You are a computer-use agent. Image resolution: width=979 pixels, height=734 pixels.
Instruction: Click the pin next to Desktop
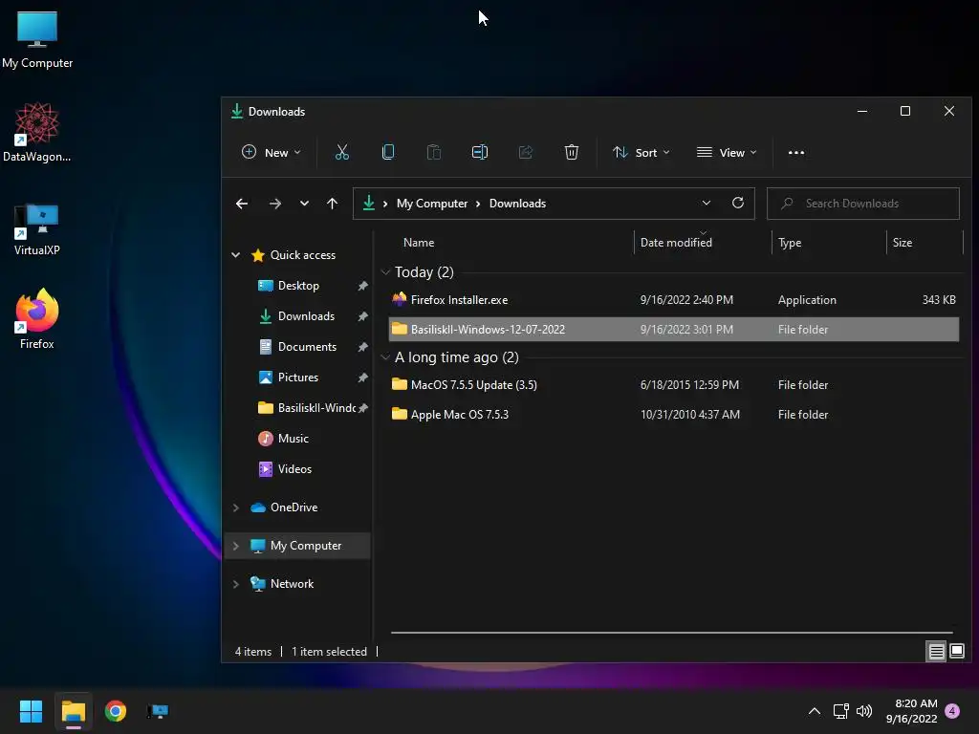[362, 286]
